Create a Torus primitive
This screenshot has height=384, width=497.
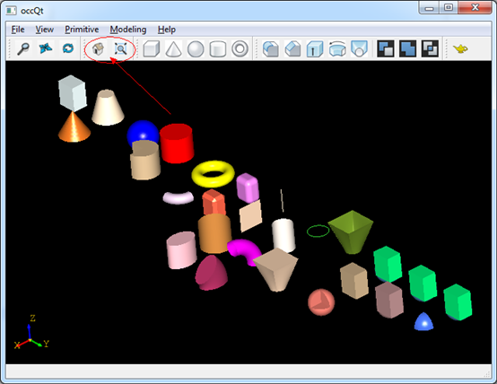click(x=240, y=48)
